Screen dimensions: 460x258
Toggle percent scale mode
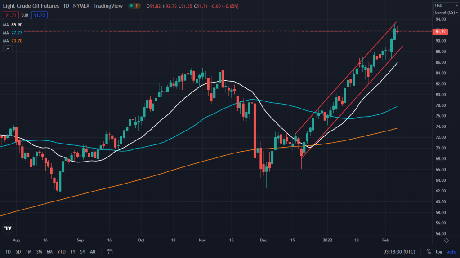coord(428,252)
